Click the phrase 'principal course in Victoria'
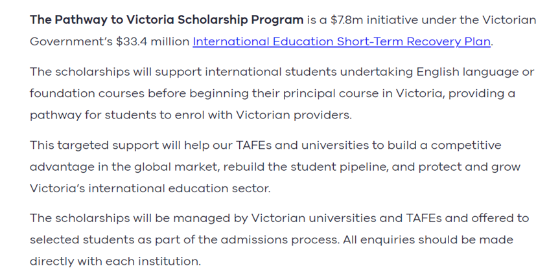This screenshot has width=560, height=277. [363, 93]
